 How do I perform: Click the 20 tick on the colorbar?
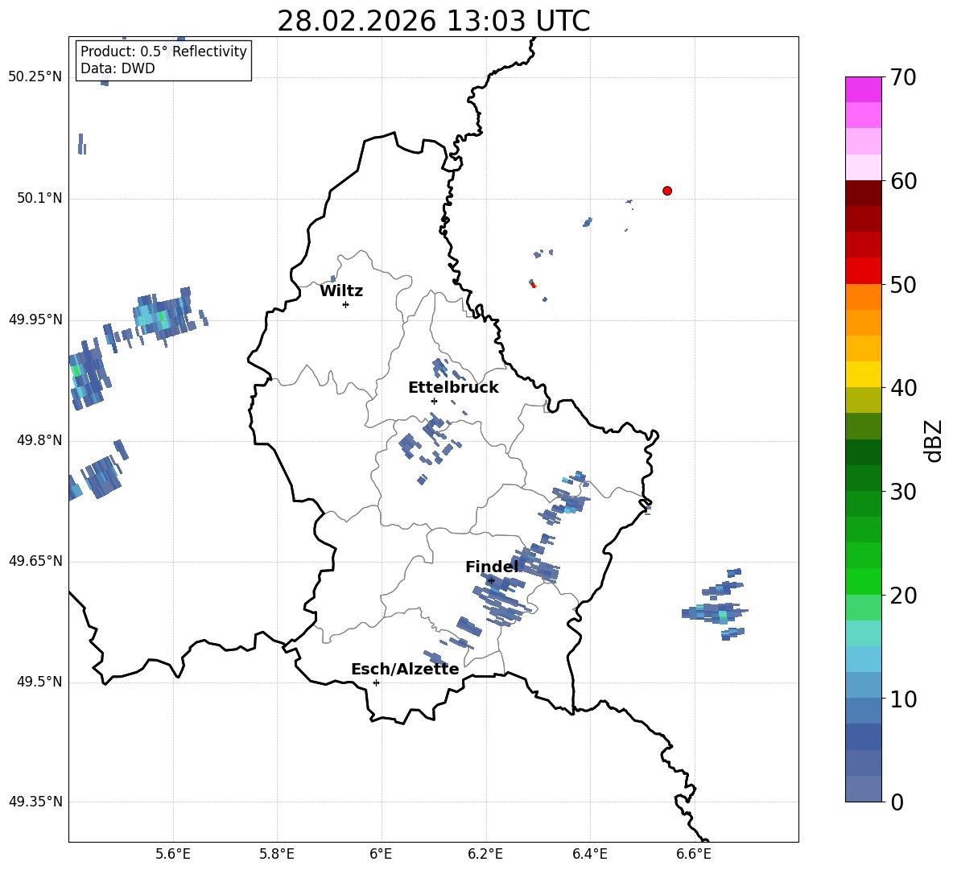pyautogui.click(x=903, y=596)
